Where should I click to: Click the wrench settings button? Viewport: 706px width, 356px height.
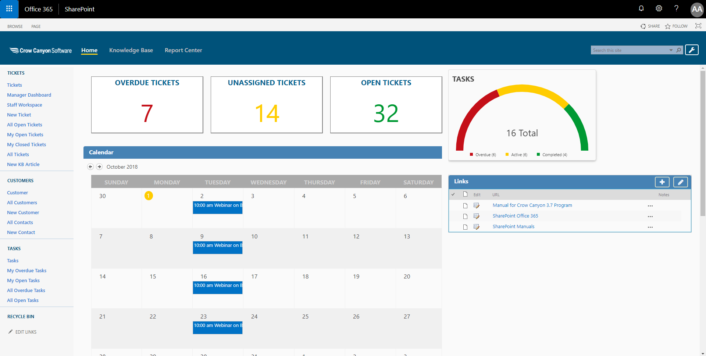click(692, 50)
